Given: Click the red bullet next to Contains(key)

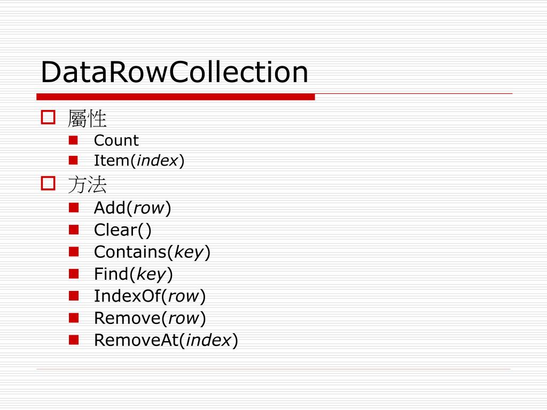Looking at the screenshot, I should point(74,252).
